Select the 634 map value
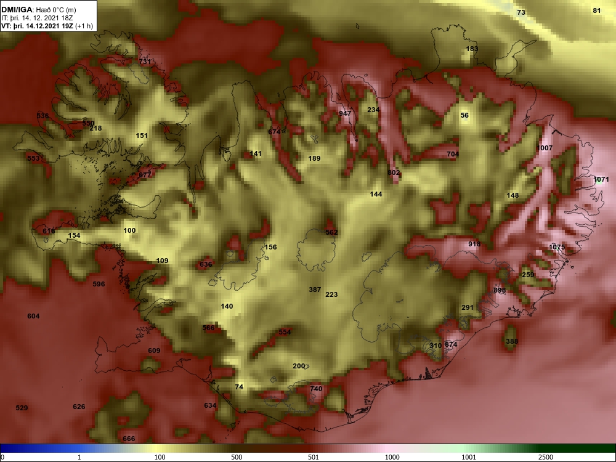This screenshot has height=462, width=616. tap(210, 405)
